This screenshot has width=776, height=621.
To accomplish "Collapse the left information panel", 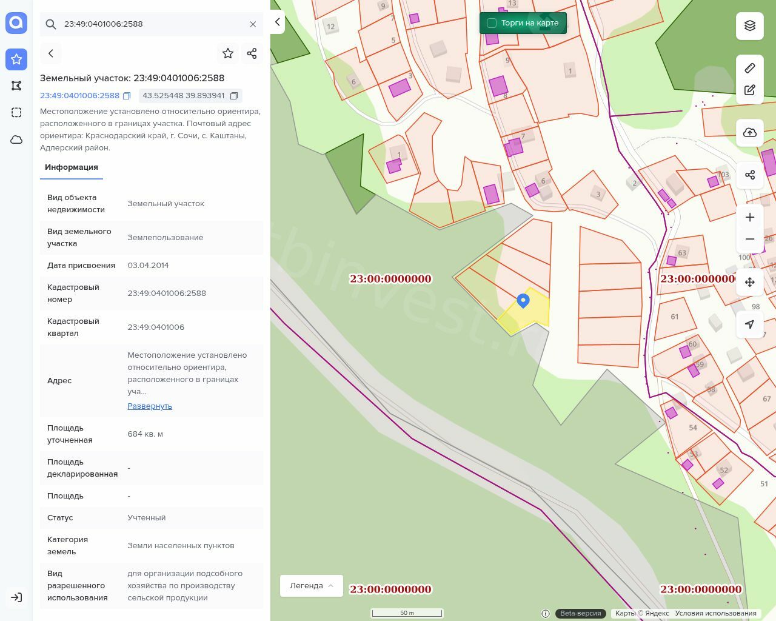I will [278, 22].
